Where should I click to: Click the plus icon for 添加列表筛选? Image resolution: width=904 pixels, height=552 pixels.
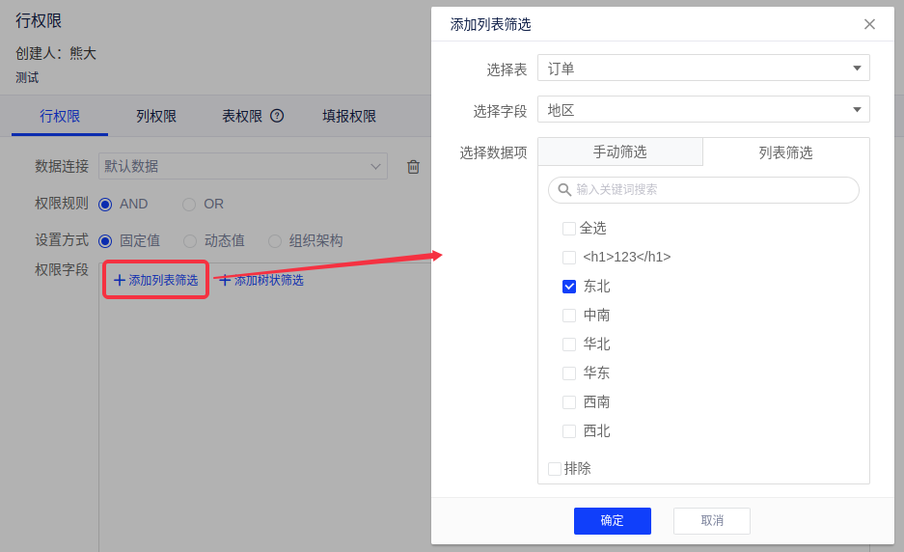(120, 280)
